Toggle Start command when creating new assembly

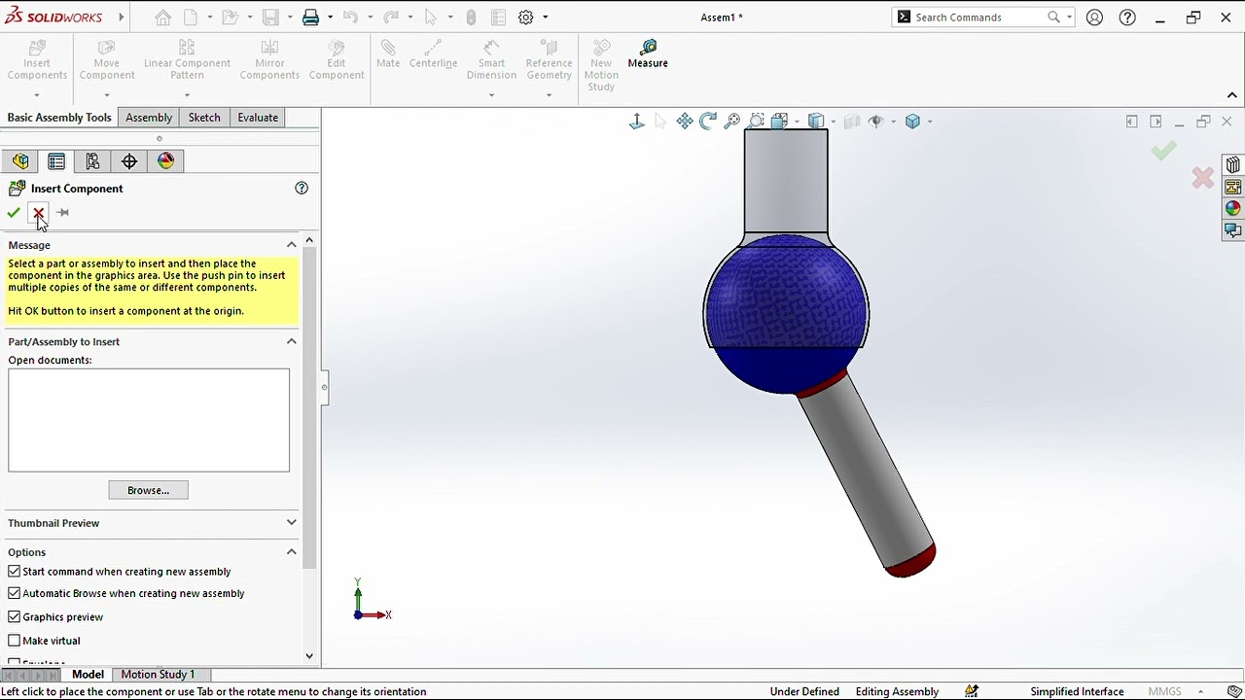tap(15, 572)
